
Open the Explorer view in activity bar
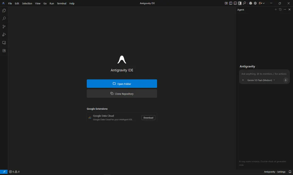pyautogui.click(x=4, y=11)
